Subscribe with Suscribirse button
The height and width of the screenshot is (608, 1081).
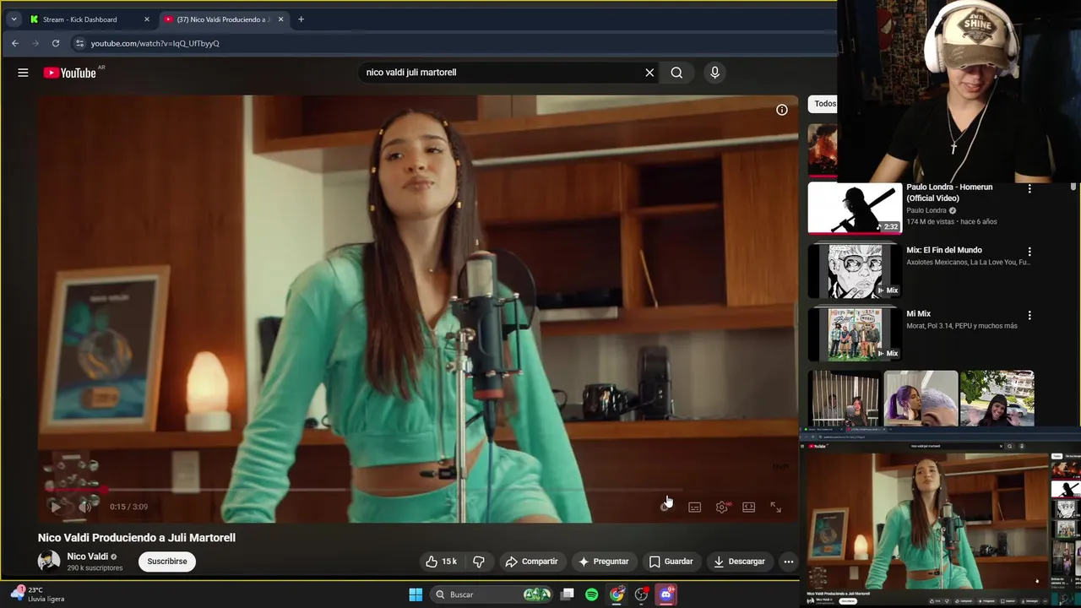coord(167,562)
